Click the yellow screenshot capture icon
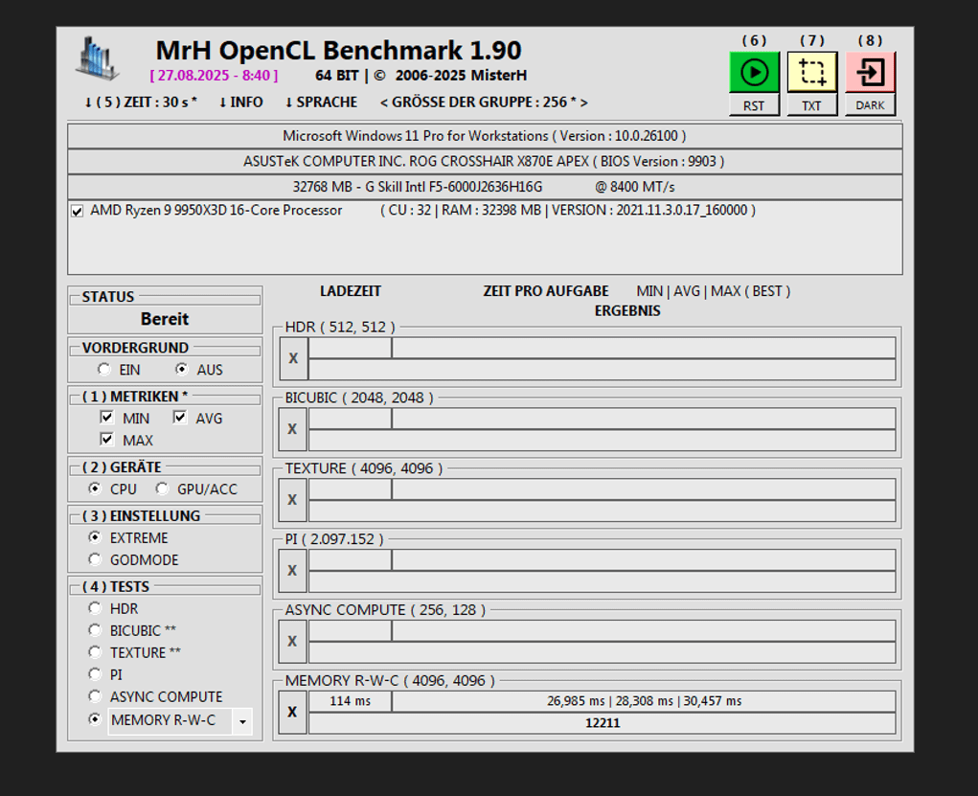The width and height of the screenshot is (978, 796). [812, 73]
